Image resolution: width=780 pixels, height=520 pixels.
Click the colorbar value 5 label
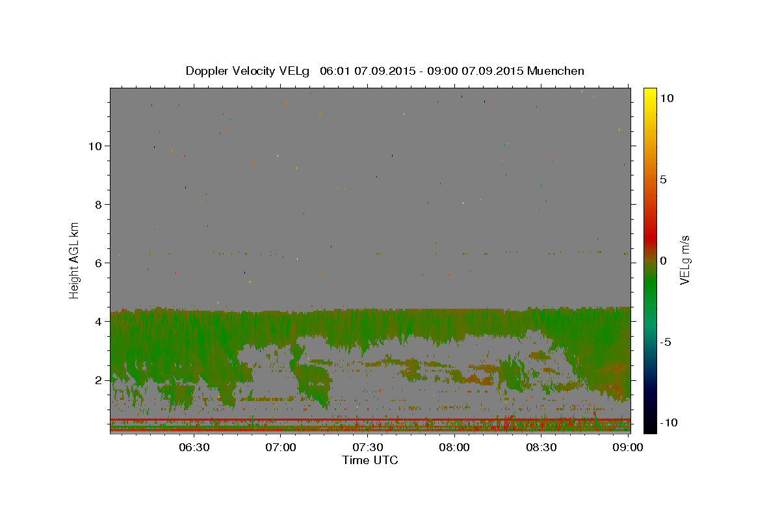pos(664,179)
